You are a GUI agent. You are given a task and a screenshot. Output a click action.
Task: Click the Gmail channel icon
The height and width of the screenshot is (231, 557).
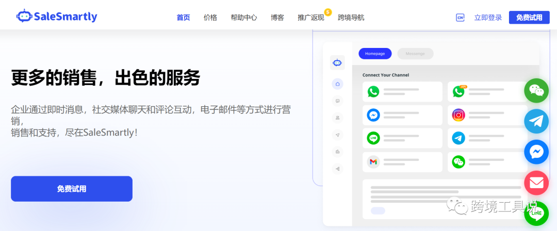point(373,162)
